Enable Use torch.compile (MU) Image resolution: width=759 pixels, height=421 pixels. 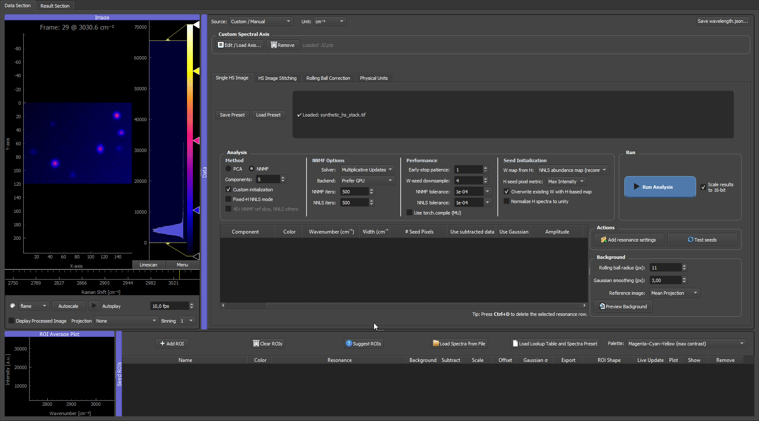(409, 213)
